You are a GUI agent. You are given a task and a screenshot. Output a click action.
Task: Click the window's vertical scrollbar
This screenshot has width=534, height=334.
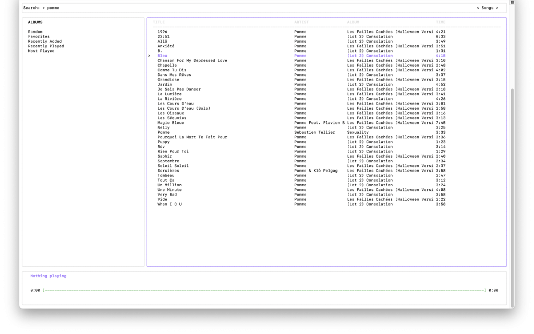(512, 156)
